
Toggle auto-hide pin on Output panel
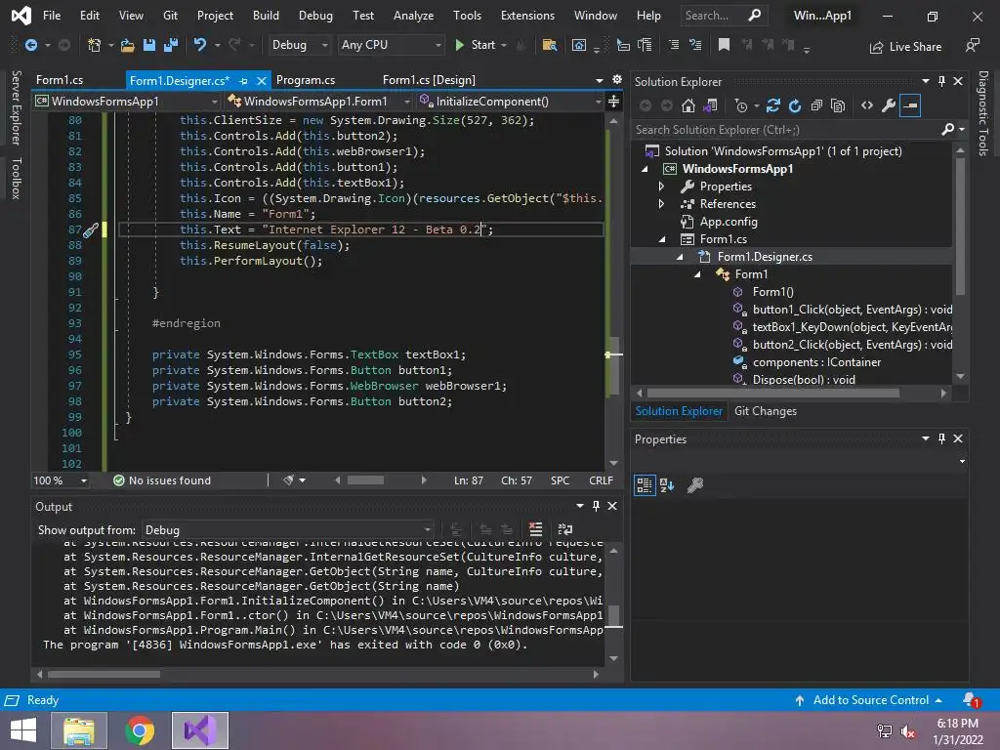pos(596,506)
